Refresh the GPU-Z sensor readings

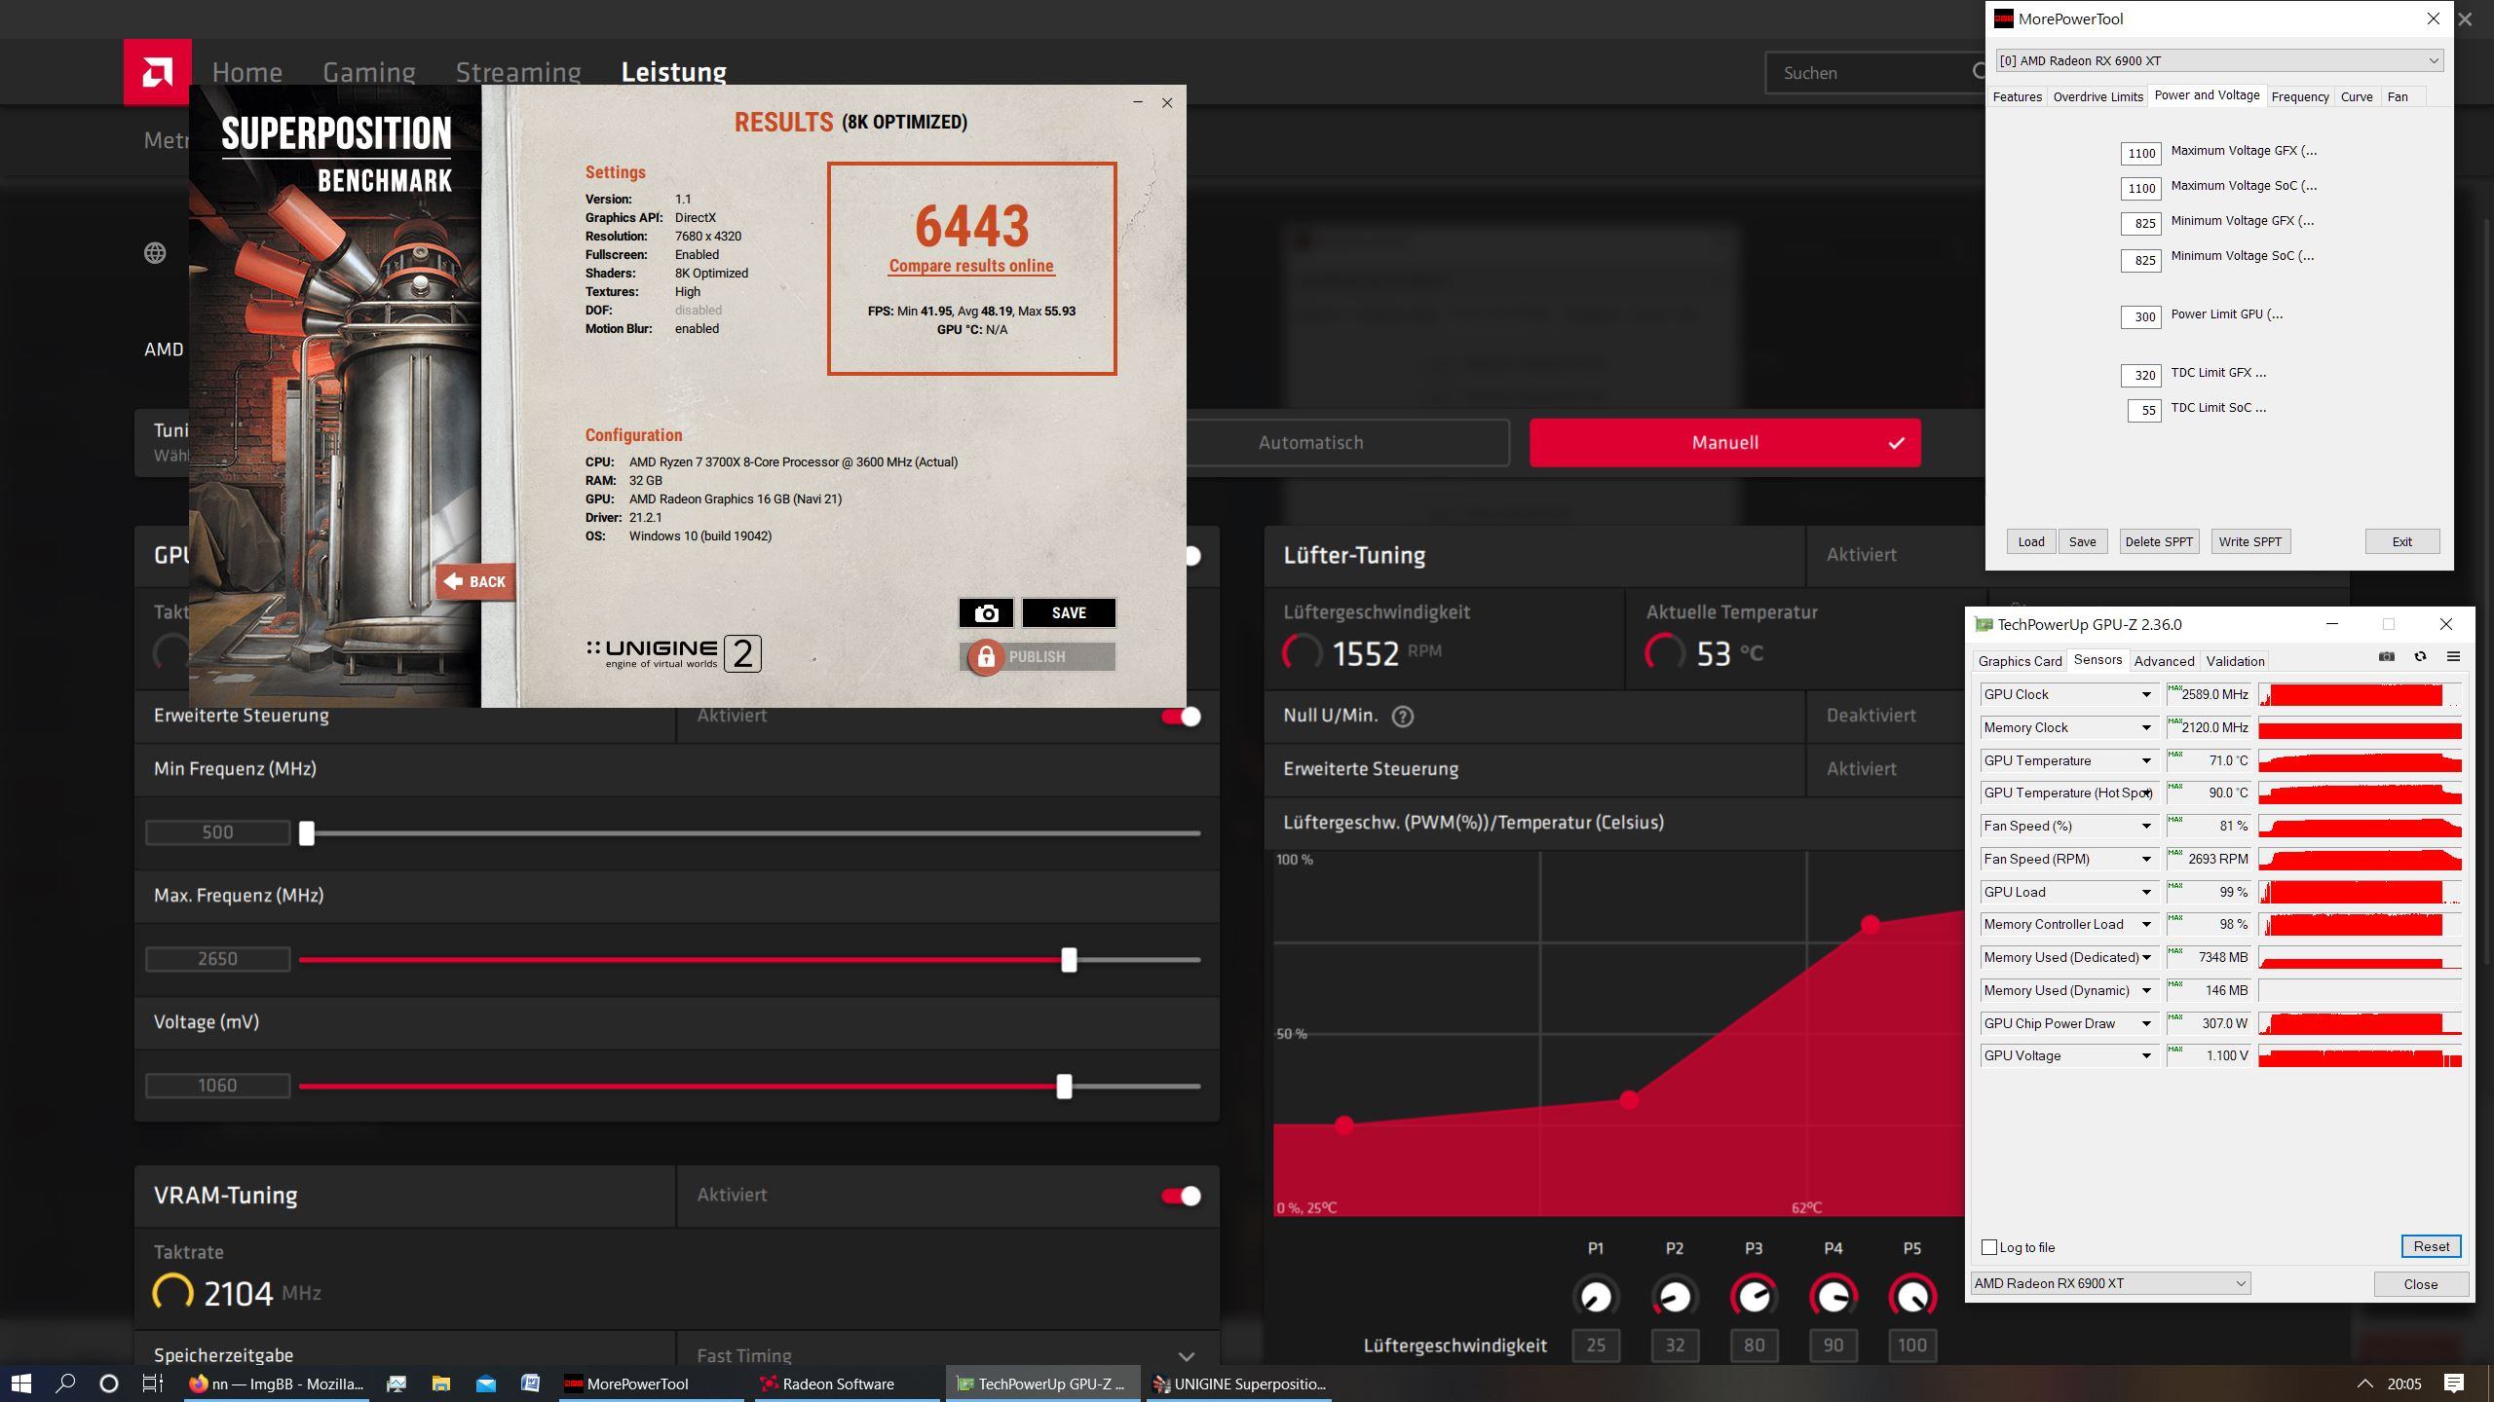2420,657
